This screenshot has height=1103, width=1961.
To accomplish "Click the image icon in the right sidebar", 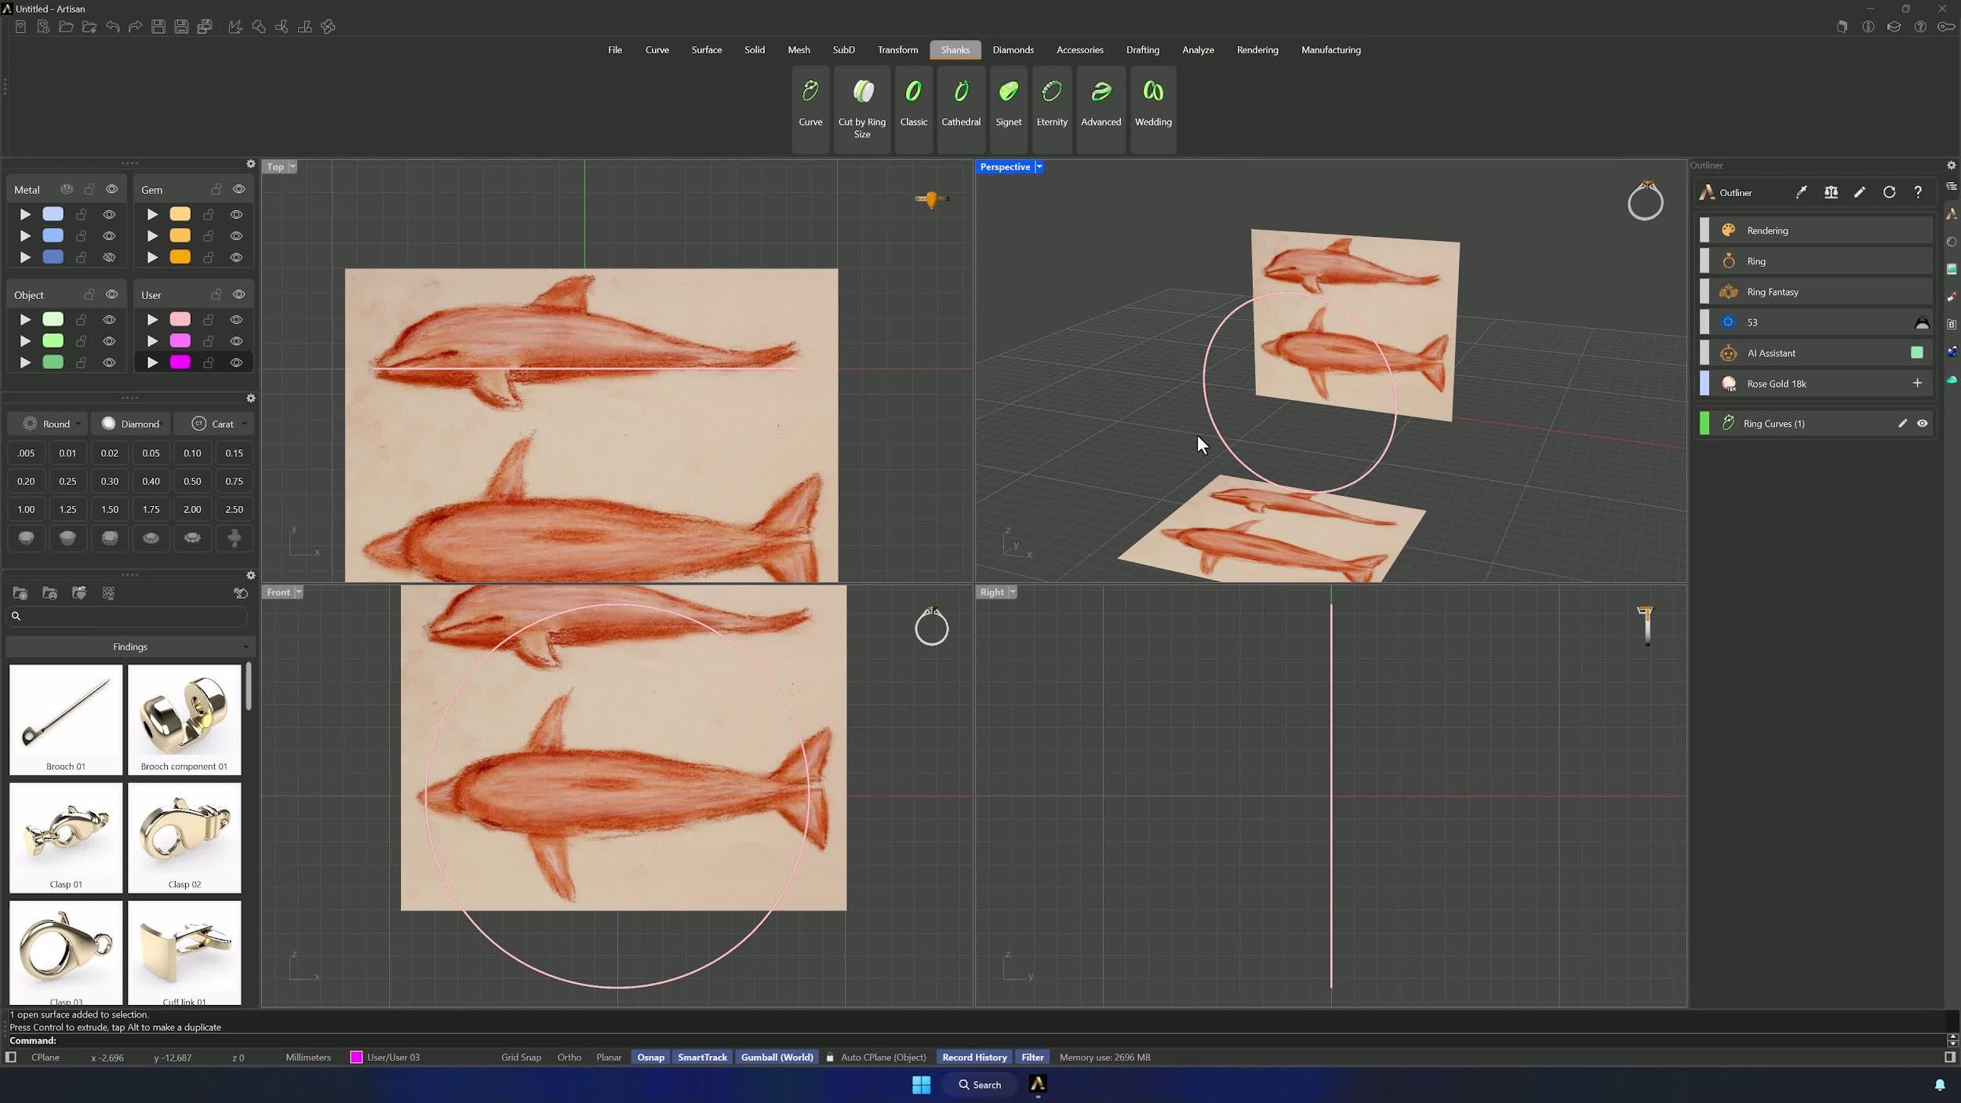I will [1952, 269].
